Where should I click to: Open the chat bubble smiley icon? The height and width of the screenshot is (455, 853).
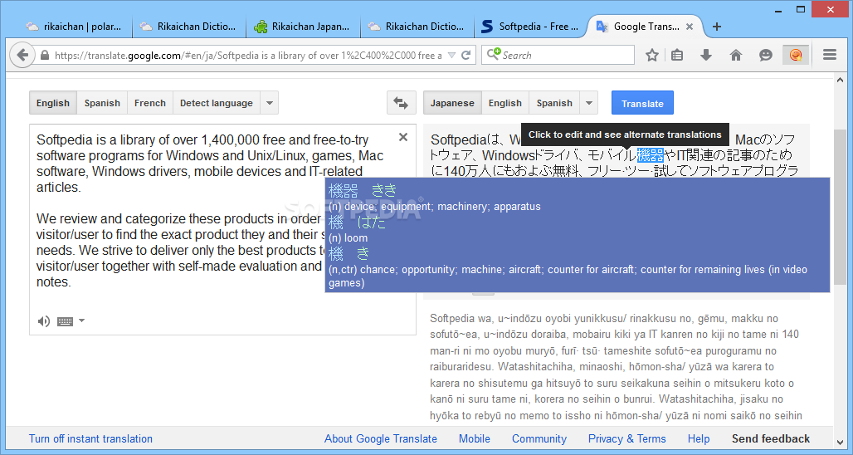tap(765, 55)
